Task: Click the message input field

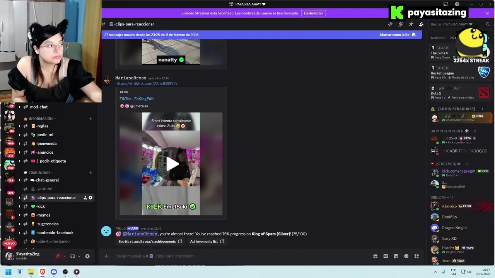Action: 240,256
